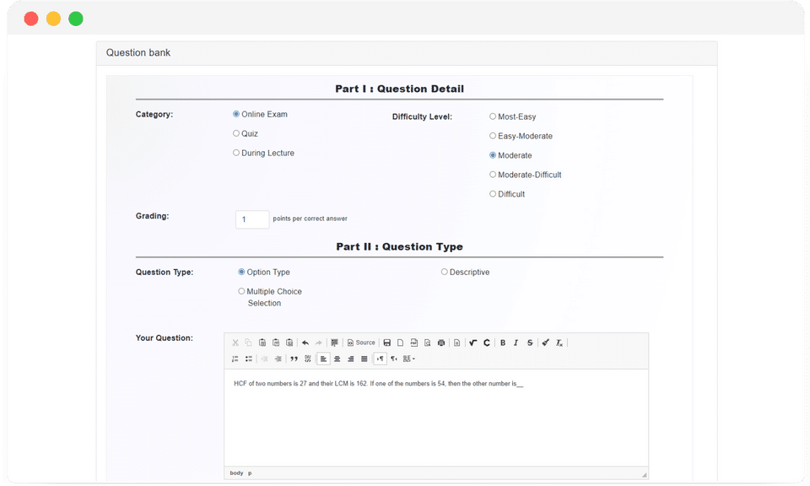Image resolution: width=810 pixels, height=486 pixels.
Task: Select Descriptive question type
Action: (445, 273)
